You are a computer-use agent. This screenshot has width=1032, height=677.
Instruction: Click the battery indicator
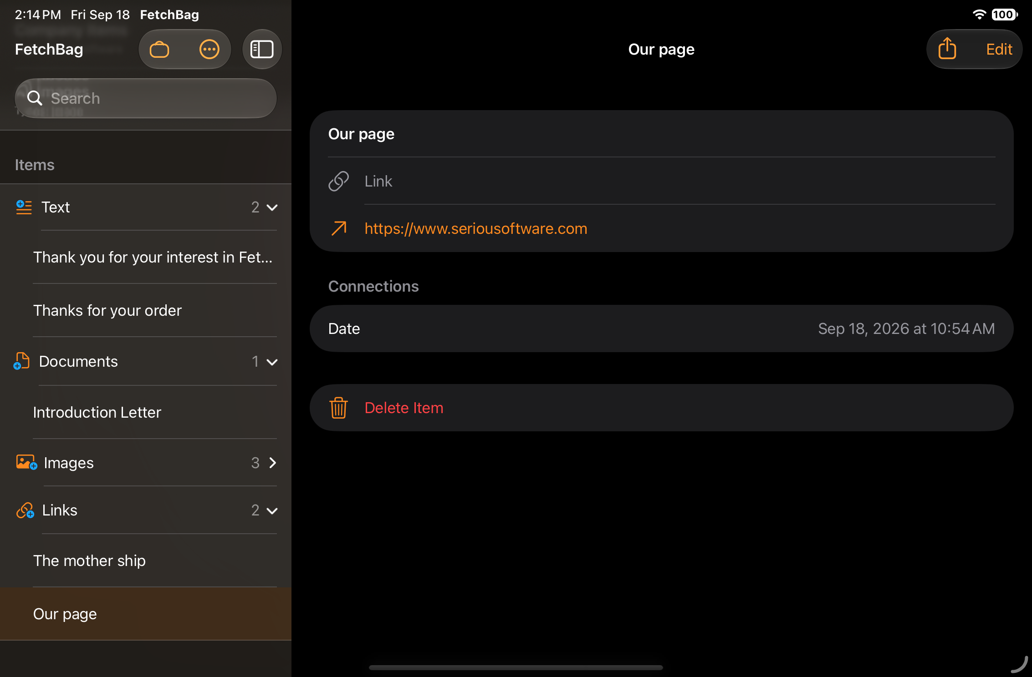pyautogui.click(x=1005, y=14)
